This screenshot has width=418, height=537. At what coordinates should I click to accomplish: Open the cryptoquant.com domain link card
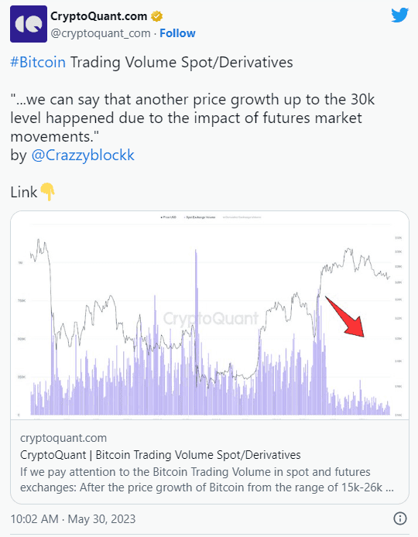click(63, 438)
